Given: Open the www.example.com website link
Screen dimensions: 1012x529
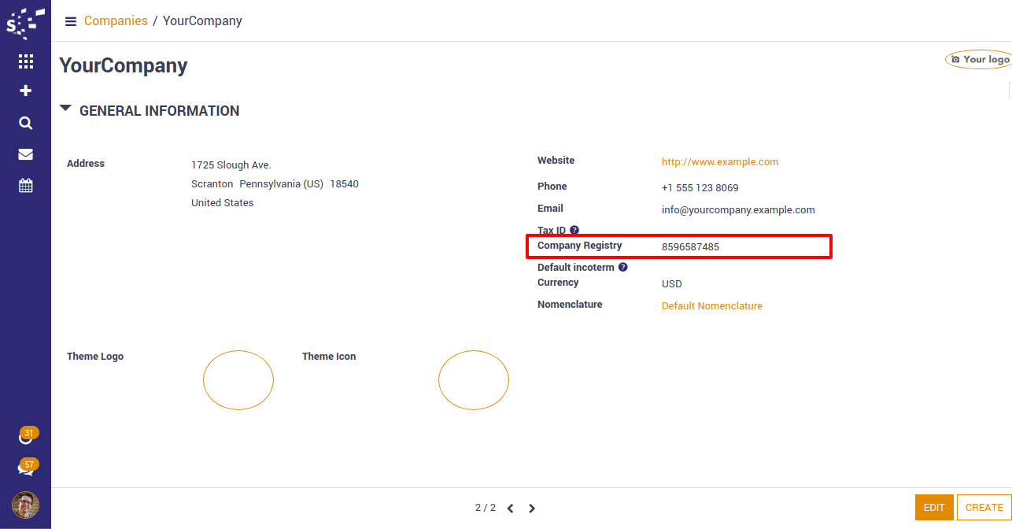Looking at the screenshot, I should coord(719,162).
